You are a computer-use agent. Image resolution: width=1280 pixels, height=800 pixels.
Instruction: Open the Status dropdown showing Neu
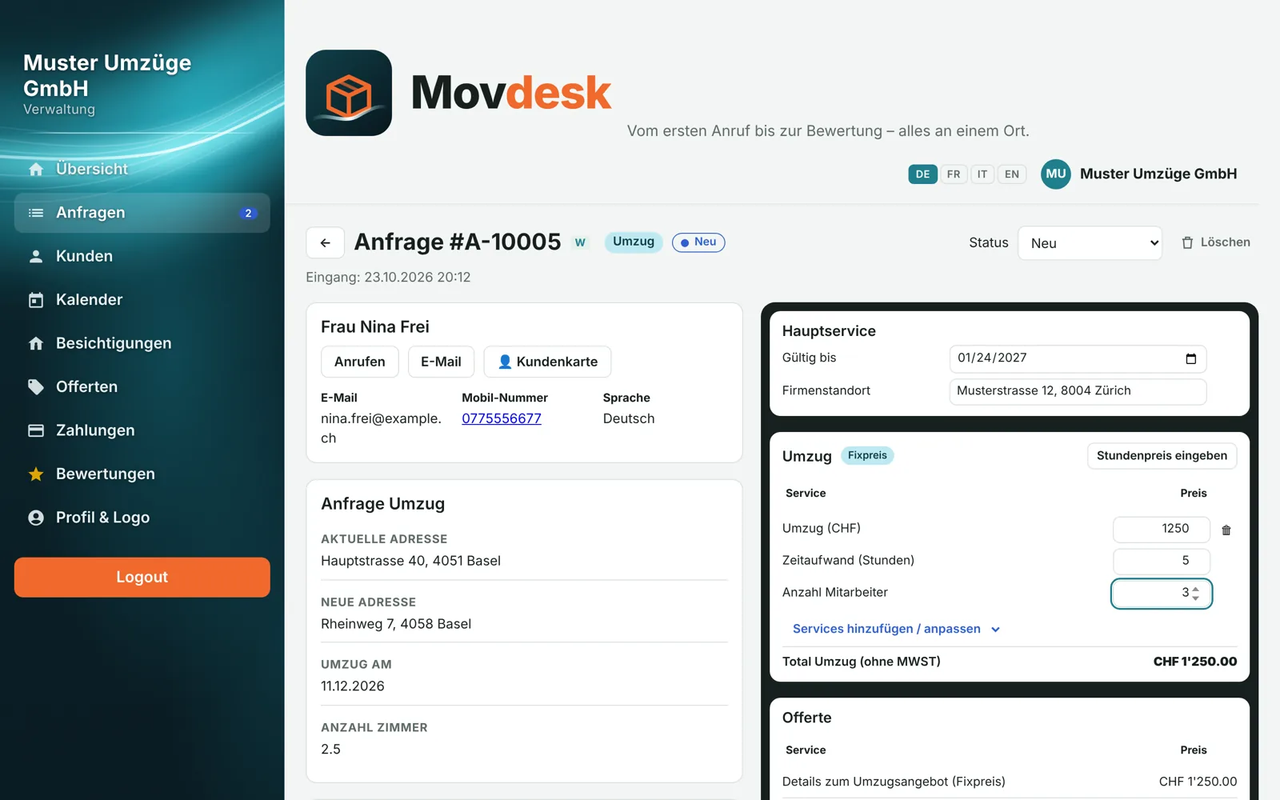1090,243
